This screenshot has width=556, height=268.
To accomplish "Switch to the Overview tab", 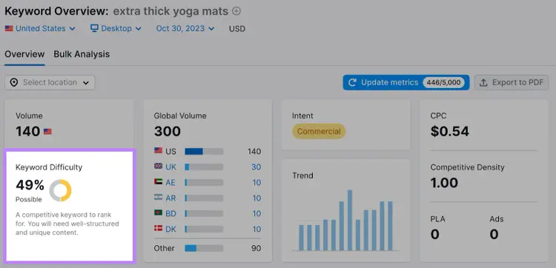I will tap(24, 54).
